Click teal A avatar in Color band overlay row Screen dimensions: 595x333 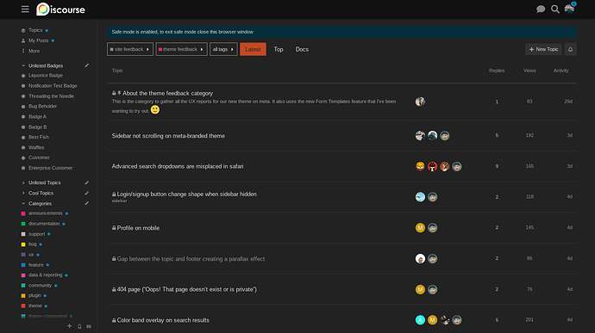[x=420, y=320]
